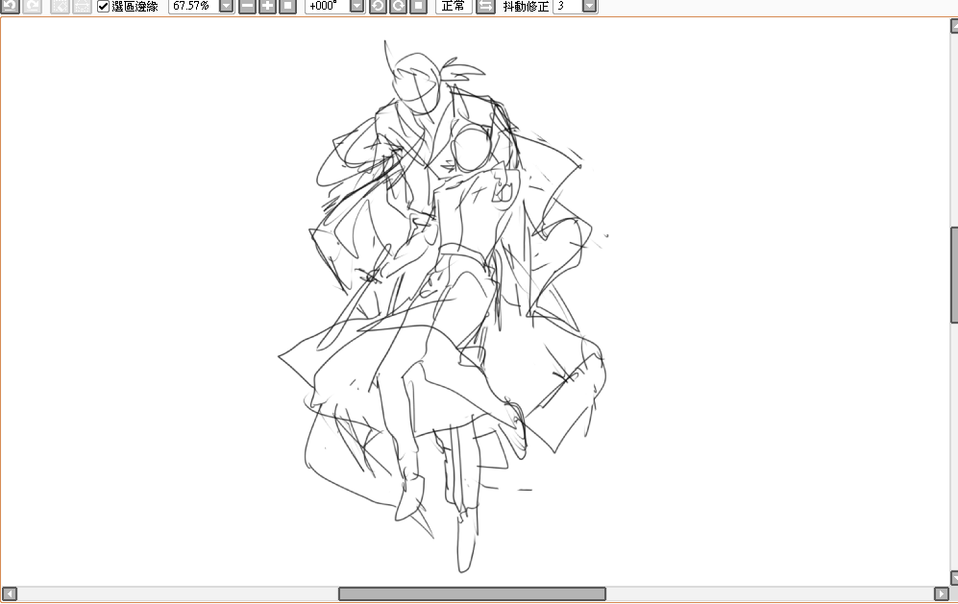Viewport: 958px width, 604px height.
Task: Click the redo arrow icon
Action: (x=33, y=6)
